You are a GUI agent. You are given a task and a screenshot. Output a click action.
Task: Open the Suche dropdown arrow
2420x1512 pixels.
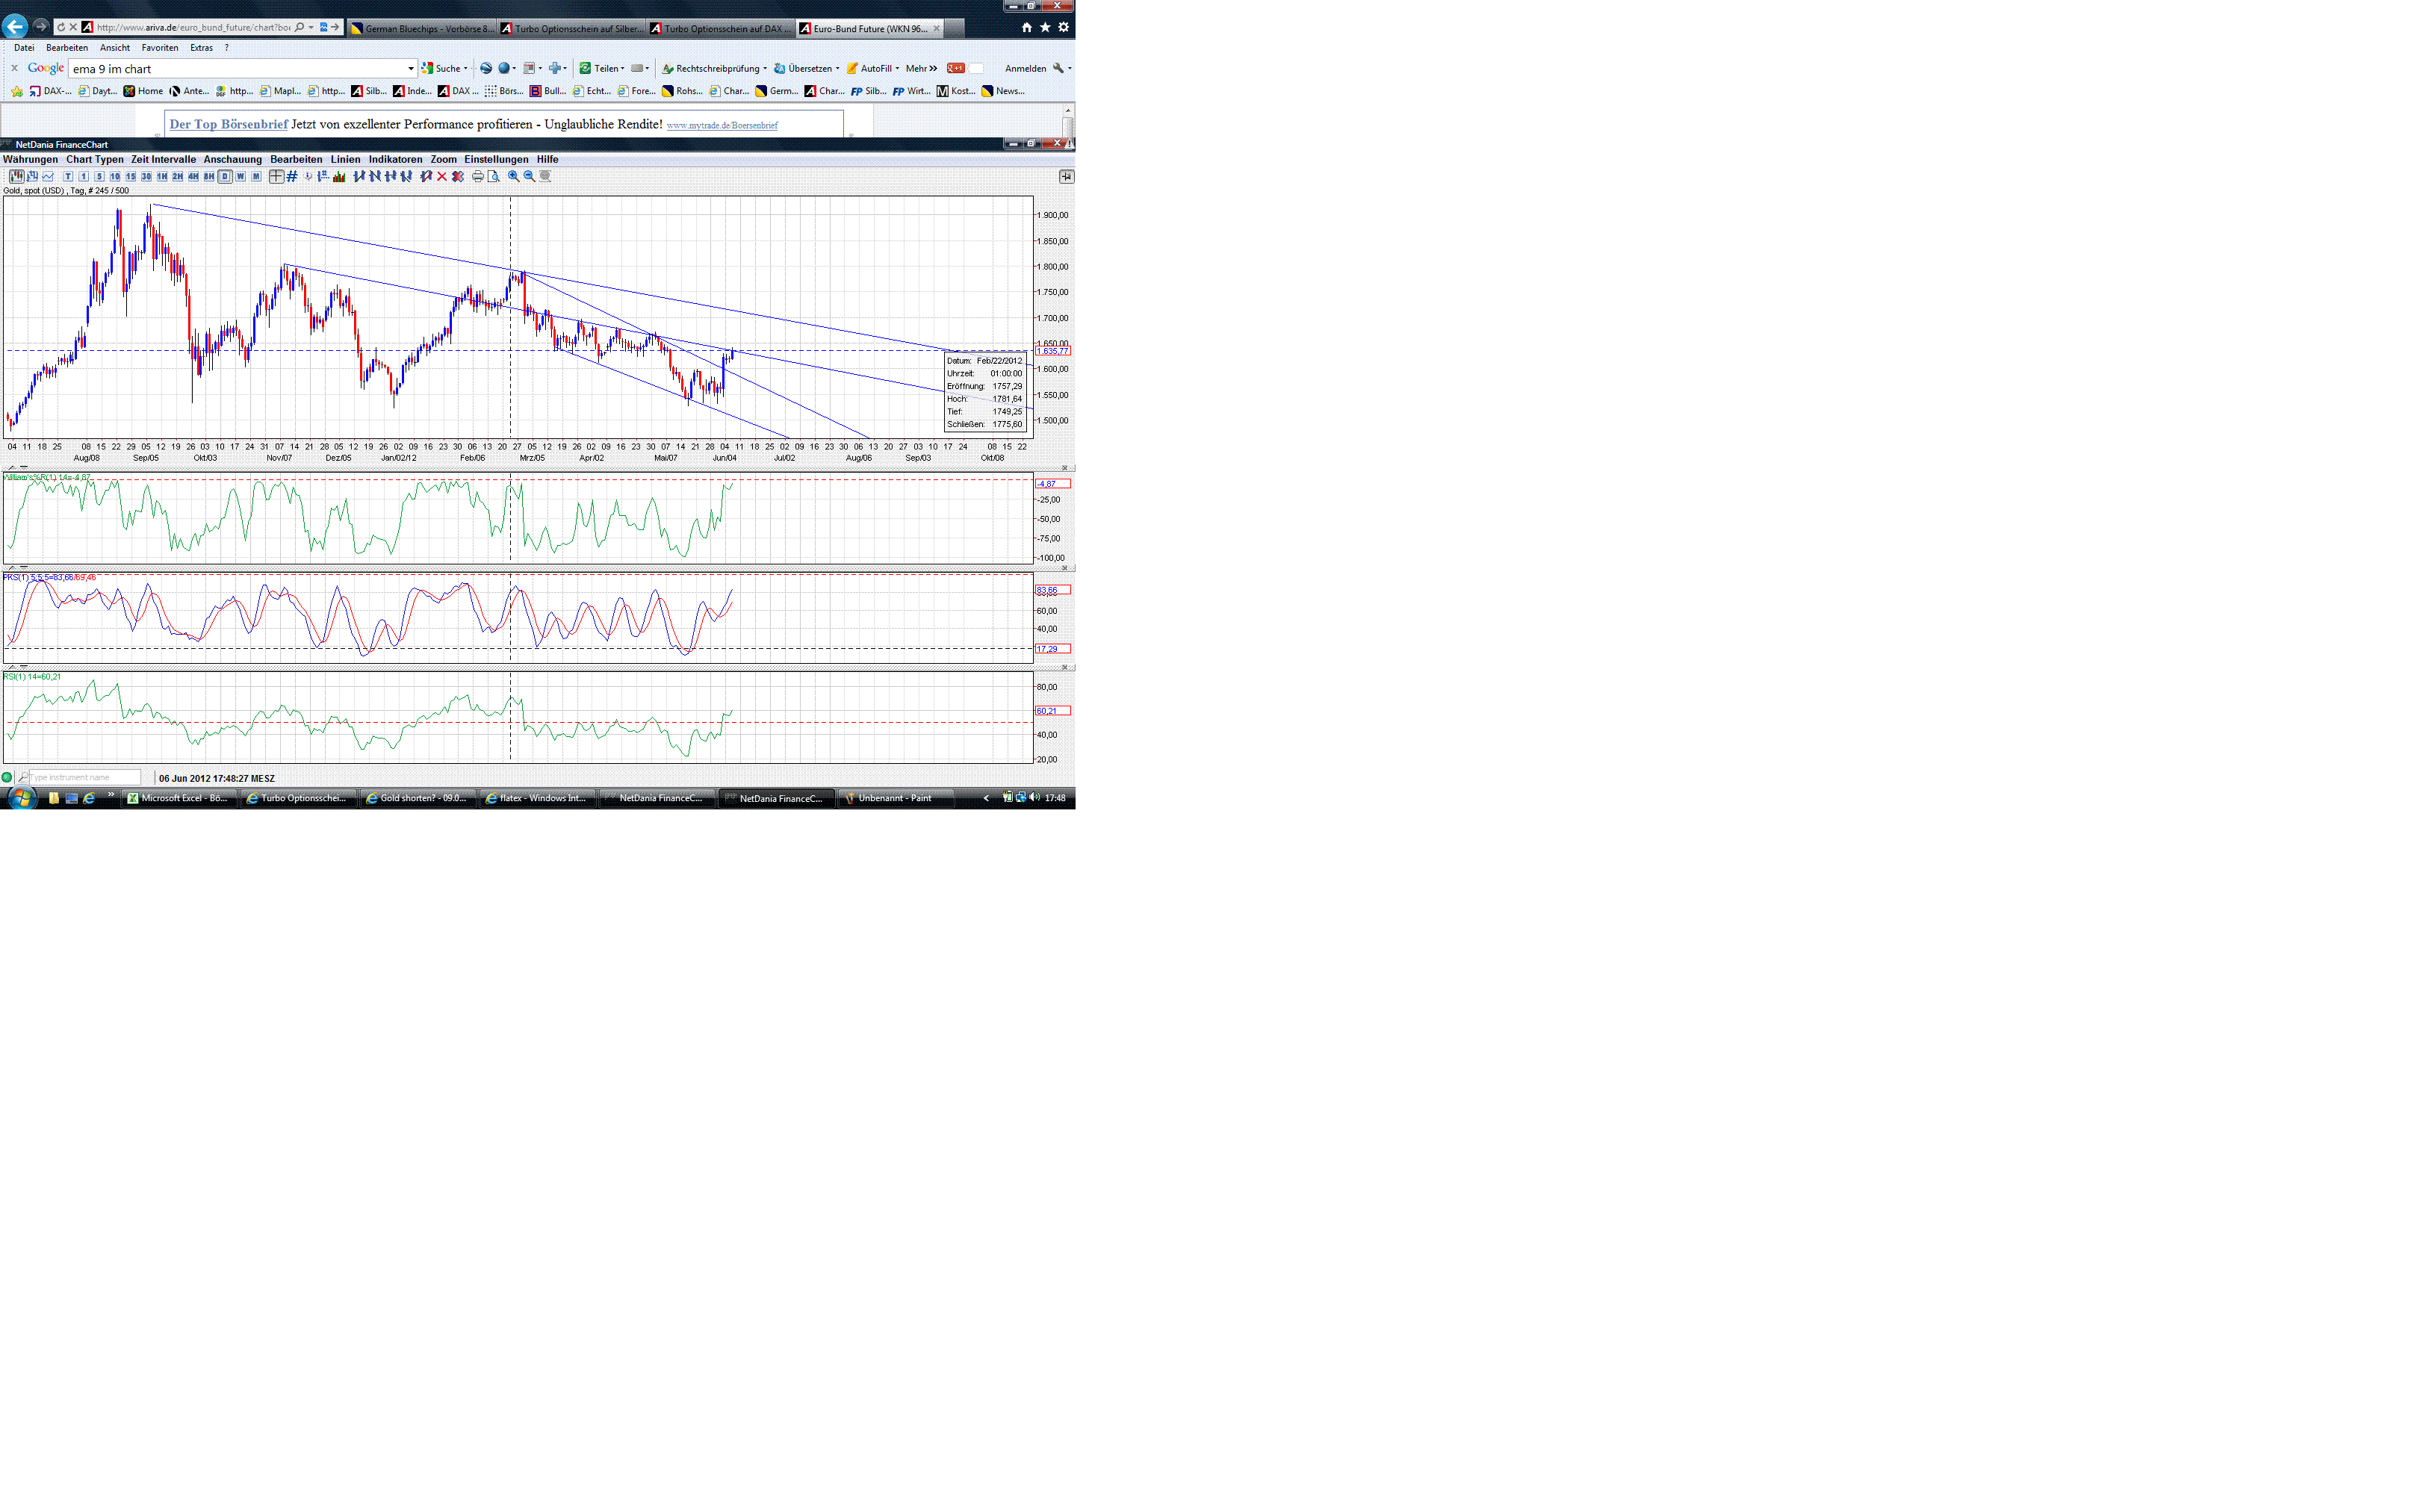pos(465,69)
